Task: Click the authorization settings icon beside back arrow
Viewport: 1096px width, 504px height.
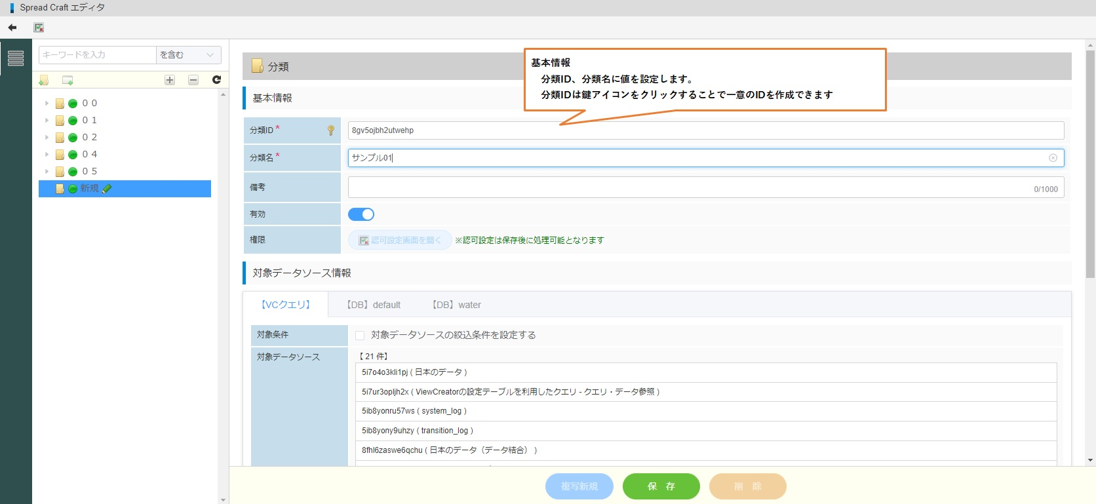Action: [39, 28]
